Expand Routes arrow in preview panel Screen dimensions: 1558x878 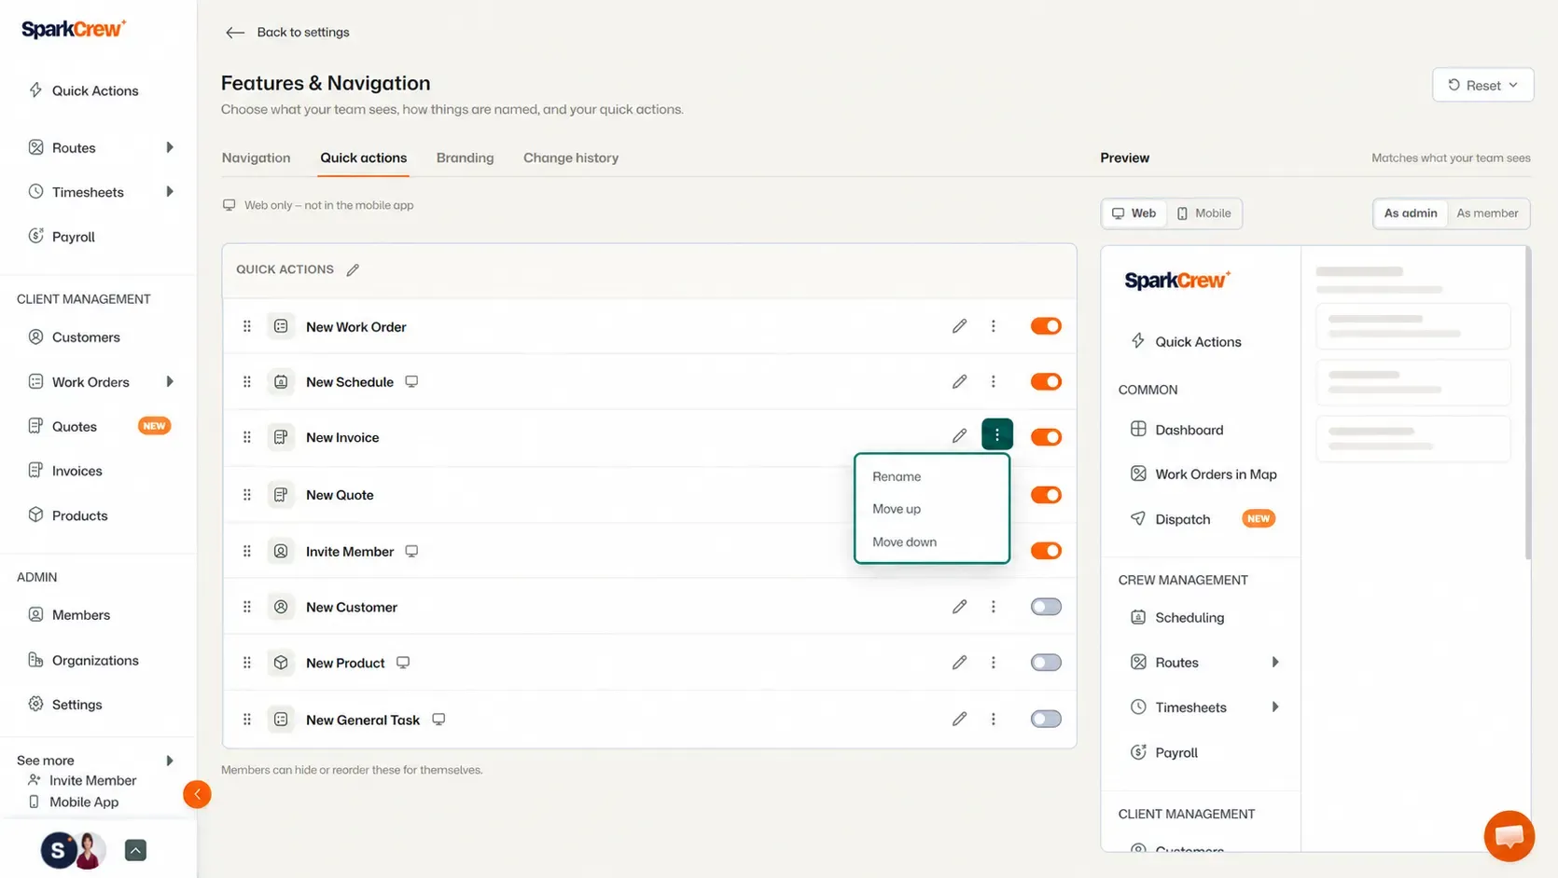1275,662
